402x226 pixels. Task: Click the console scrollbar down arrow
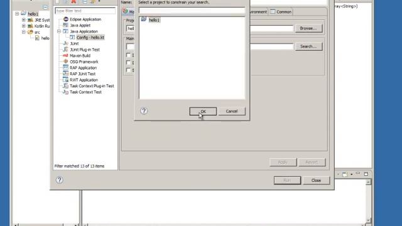tap(368, 220)
